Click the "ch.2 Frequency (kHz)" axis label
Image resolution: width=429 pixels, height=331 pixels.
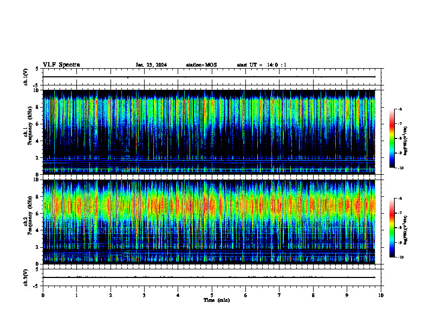(29, 215)
